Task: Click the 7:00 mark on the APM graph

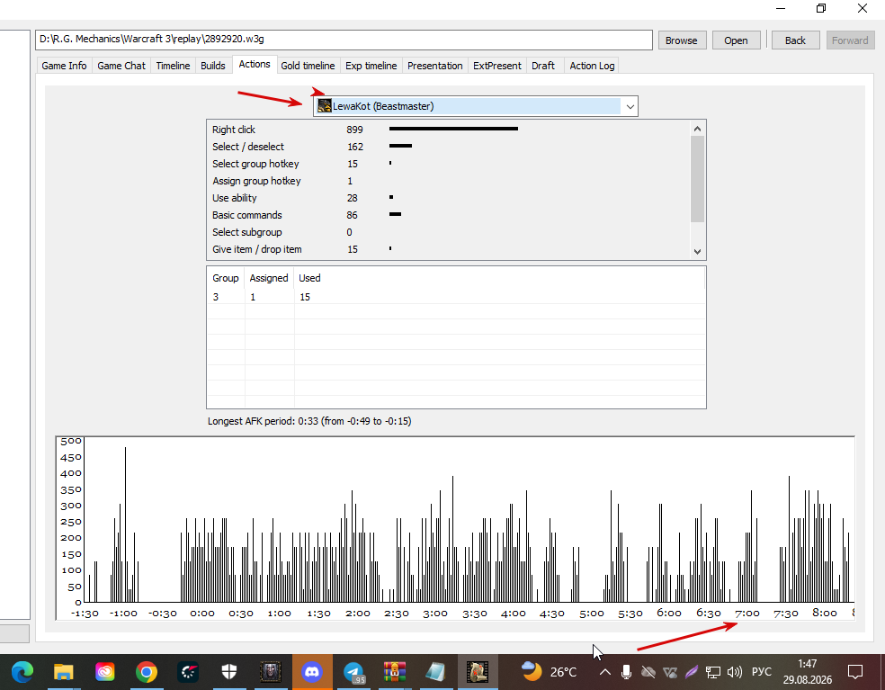Action: (x=747, y=614)
